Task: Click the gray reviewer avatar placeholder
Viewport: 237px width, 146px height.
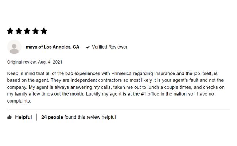Action: pyautogui.click(x=14, y=47)
